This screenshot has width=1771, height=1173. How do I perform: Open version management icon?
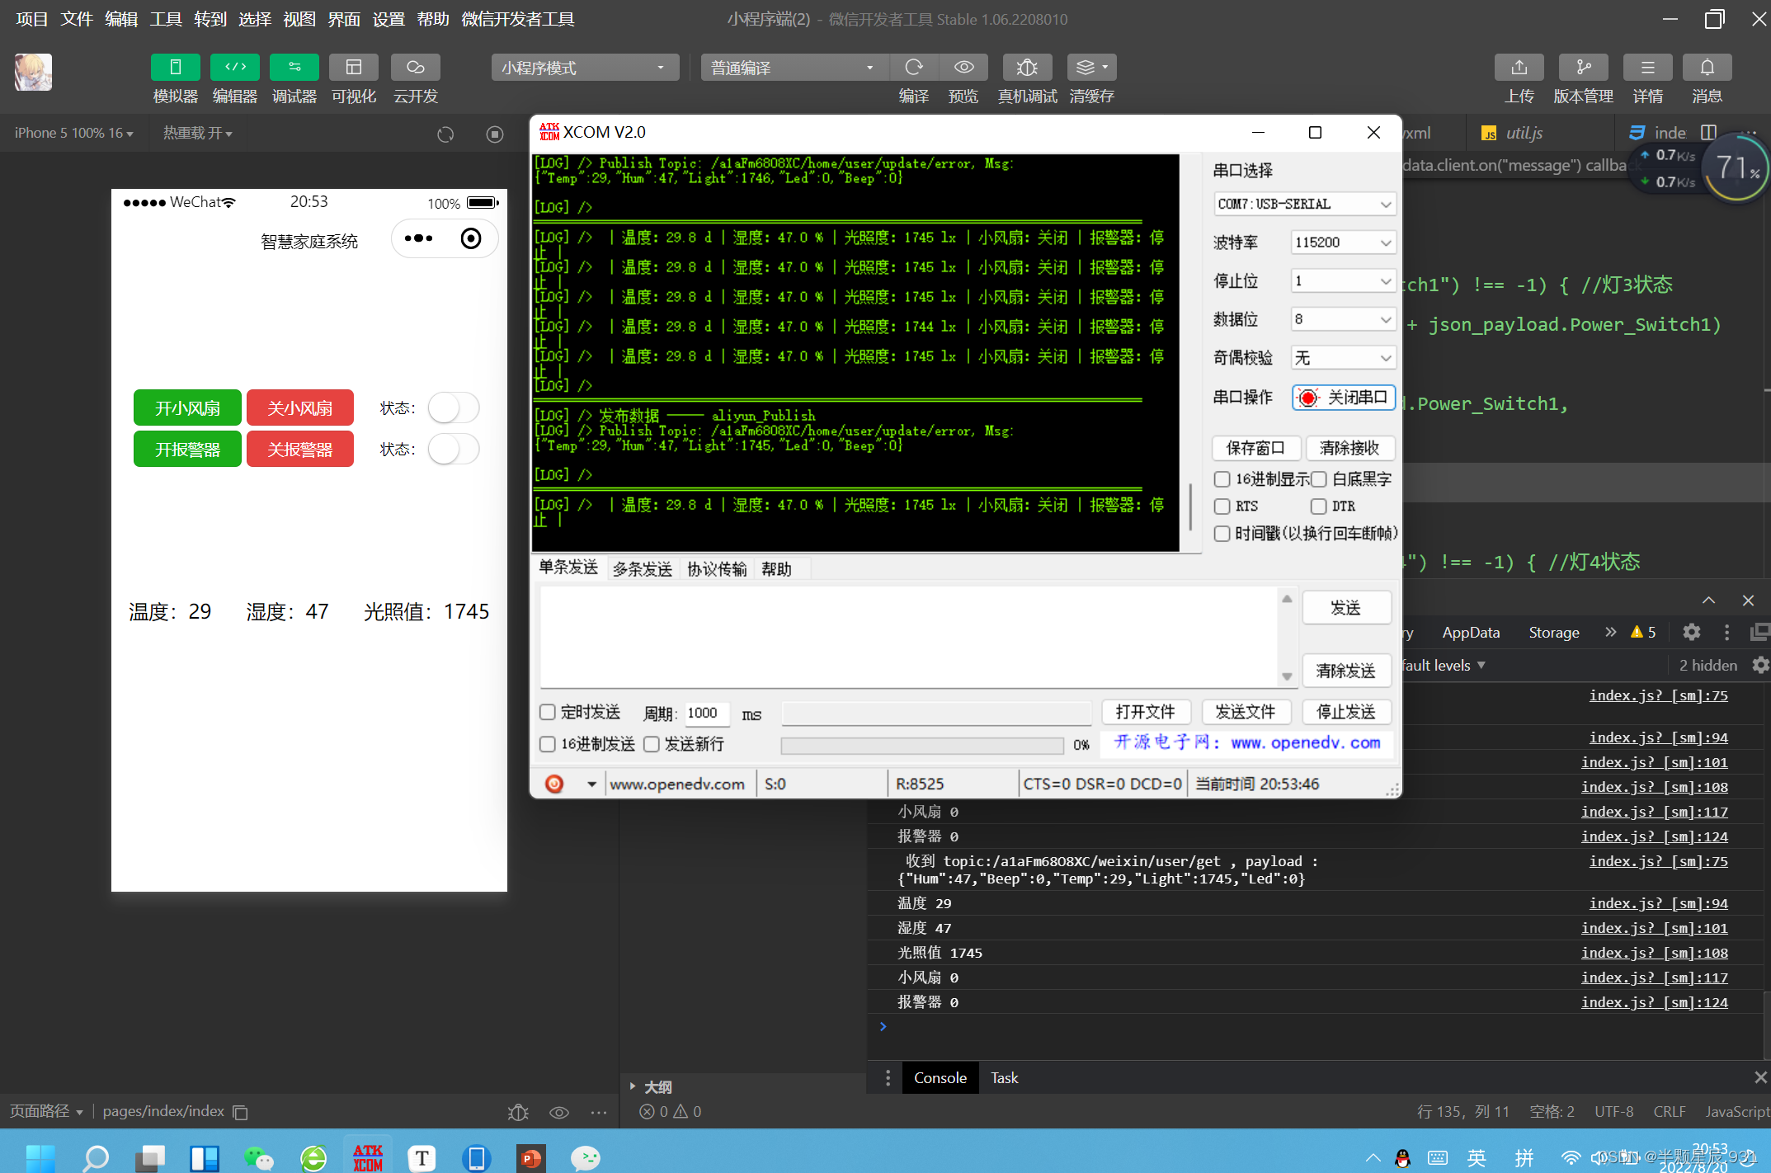[1583, 68]
